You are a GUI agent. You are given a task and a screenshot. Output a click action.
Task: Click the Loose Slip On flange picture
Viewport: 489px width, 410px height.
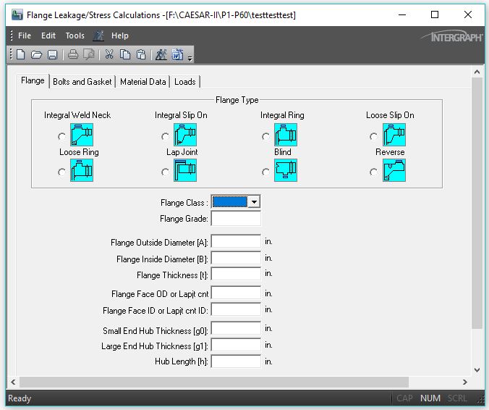tap(394, 135)
